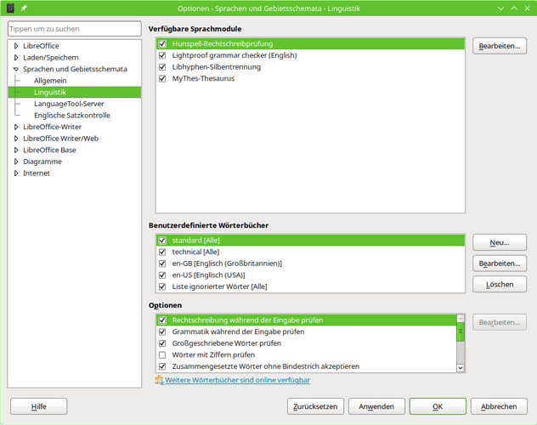Open 'Weitere Wörterbücher sind online verfügbar' link
Viewport: 537px width, 425px height.
237,380
